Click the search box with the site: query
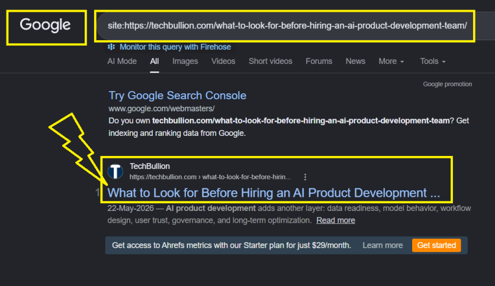 (x=287, y=25)
